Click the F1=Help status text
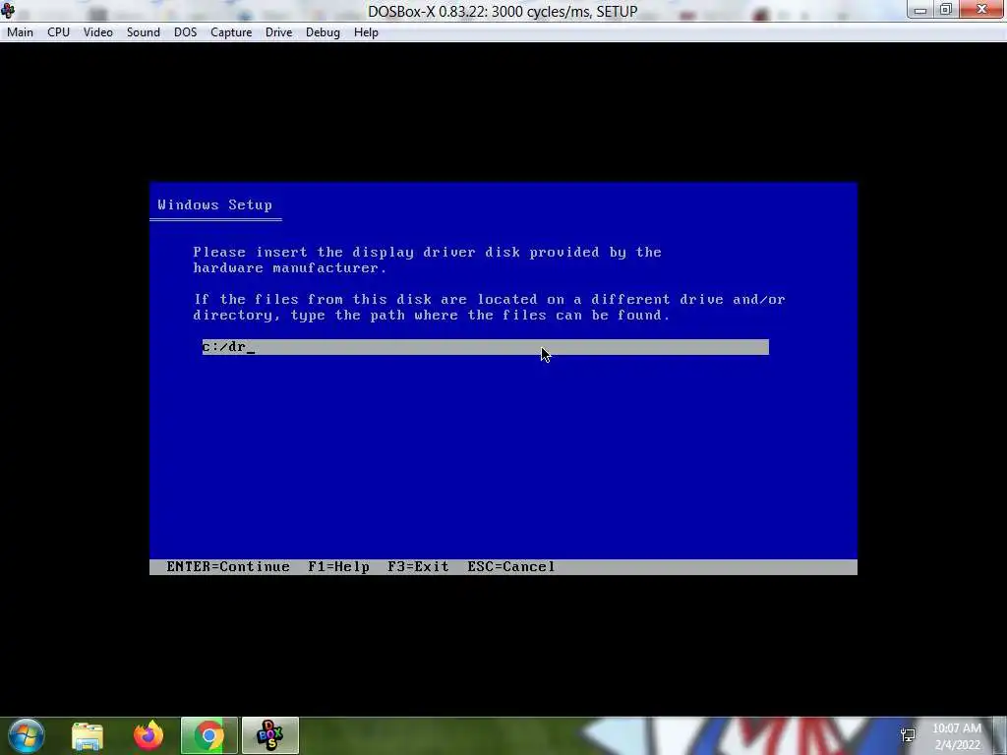This screenshot has width=1007, height=755. [x=338, y=567]
